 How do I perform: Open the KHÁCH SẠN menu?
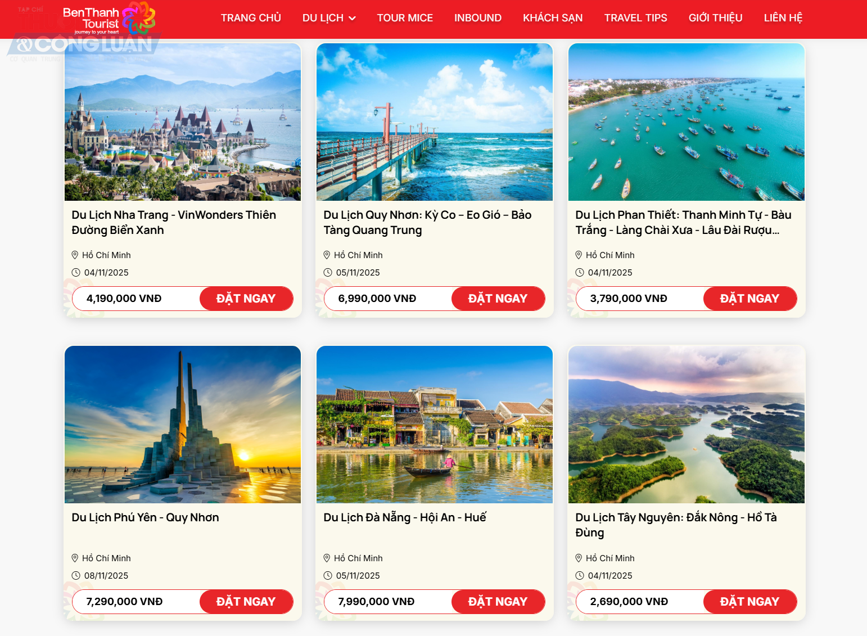(x=553, y=18)
